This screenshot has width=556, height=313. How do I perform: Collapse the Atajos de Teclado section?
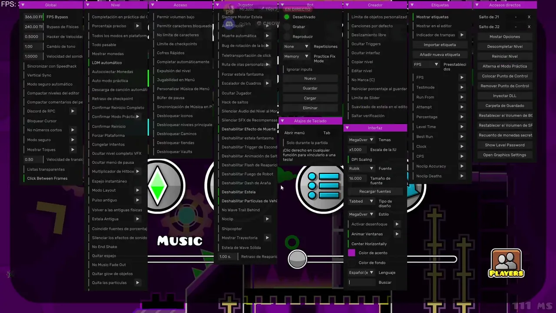282,121
